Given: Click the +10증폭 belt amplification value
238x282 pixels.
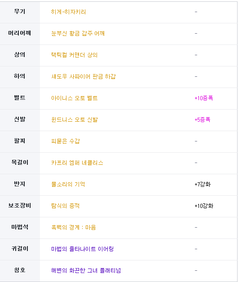Looking at the screenshot, I should (204, 98).
